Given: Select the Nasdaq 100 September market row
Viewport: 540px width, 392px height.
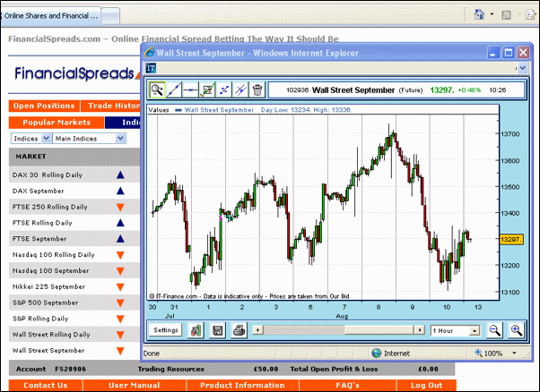Looking at the screenshot, I should click(x=74, y=270).
